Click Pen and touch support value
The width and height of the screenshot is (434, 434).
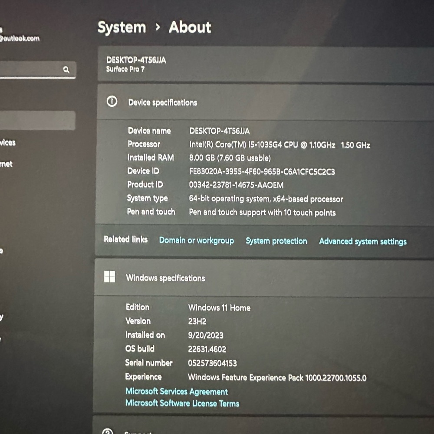[263, 212]
